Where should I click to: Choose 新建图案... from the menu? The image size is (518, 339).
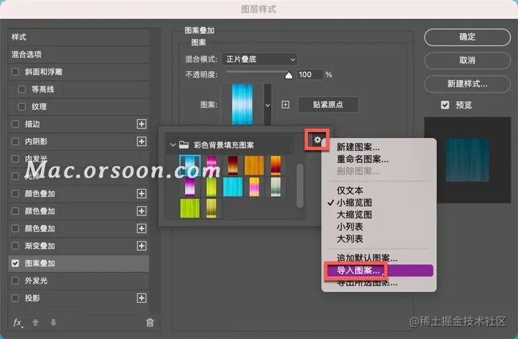pyautogui.click(x=358, y=147)
